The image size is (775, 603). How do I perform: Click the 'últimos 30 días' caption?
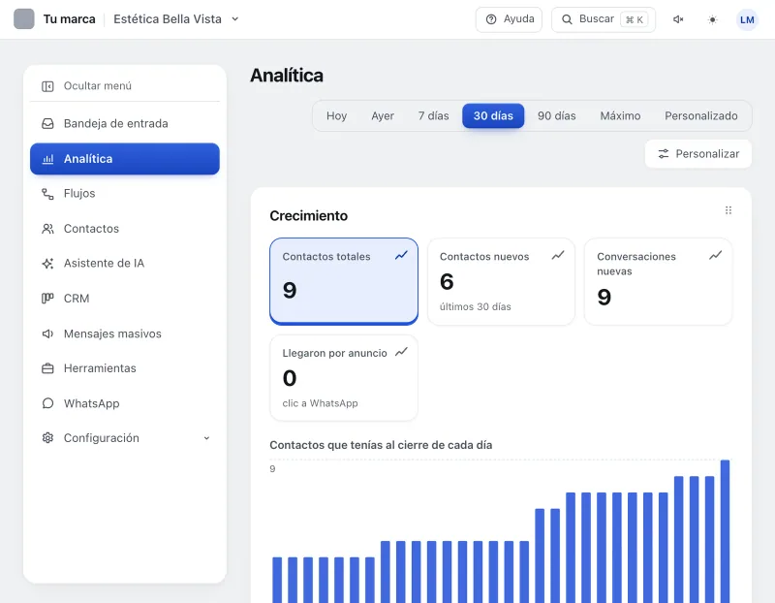475,306
